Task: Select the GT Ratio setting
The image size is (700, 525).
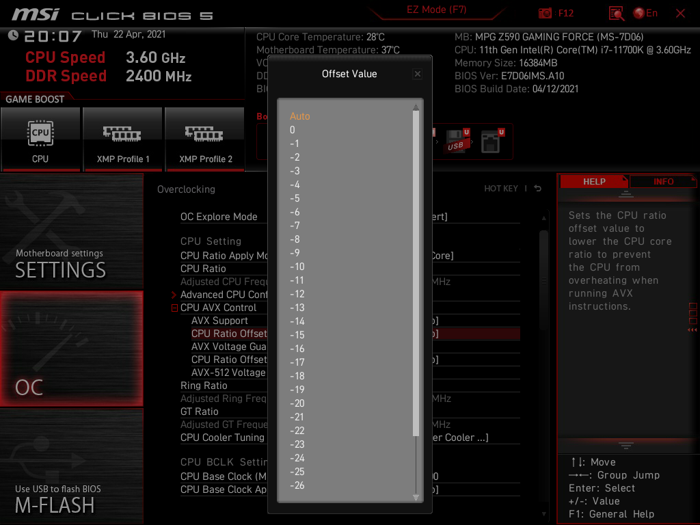Action: point(199,411)
